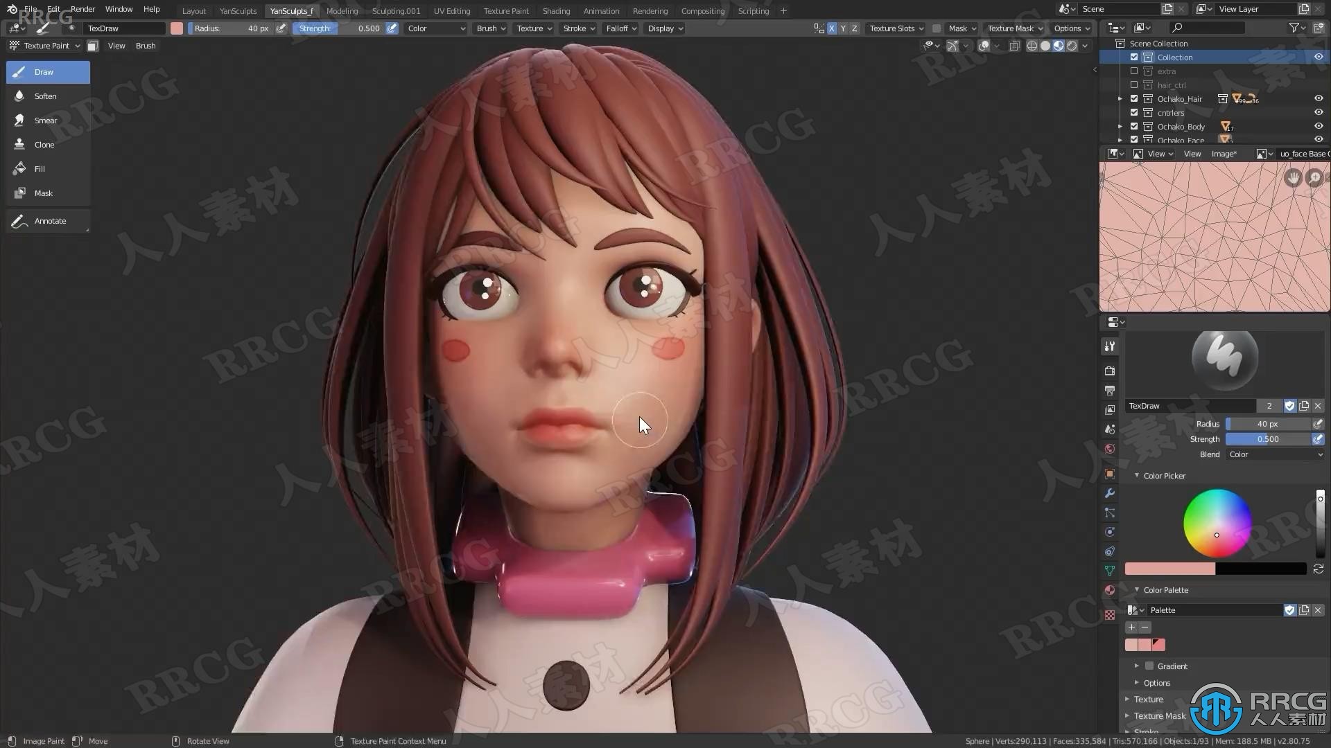This screenshot has height=748, width=1331.
Task: Open the Material properties tab
Action: (x=1110, y=590)
